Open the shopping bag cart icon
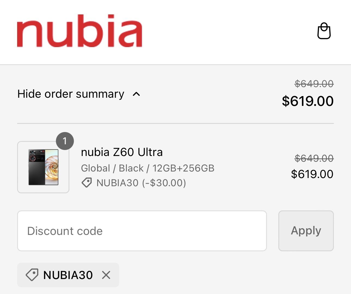Image resolution: width=351 pixels, height=294 pixels. point(324,31)
